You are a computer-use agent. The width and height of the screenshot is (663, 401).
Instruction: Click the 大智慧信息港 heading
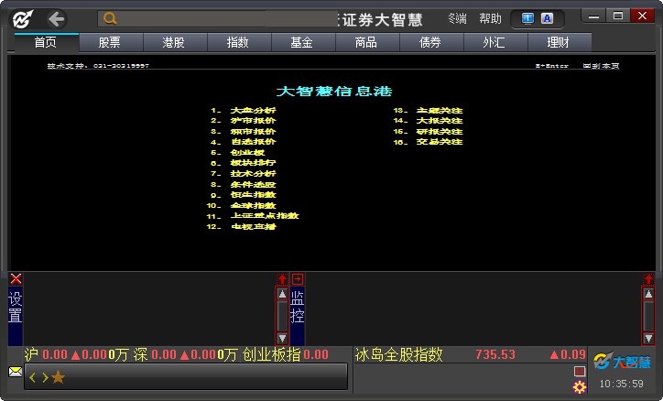pos(334,92)
